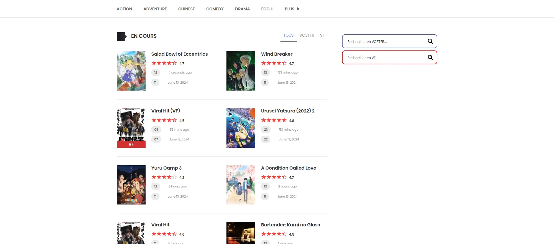Select the VF filter tab

pyautogui.click(x=322, y=35)
